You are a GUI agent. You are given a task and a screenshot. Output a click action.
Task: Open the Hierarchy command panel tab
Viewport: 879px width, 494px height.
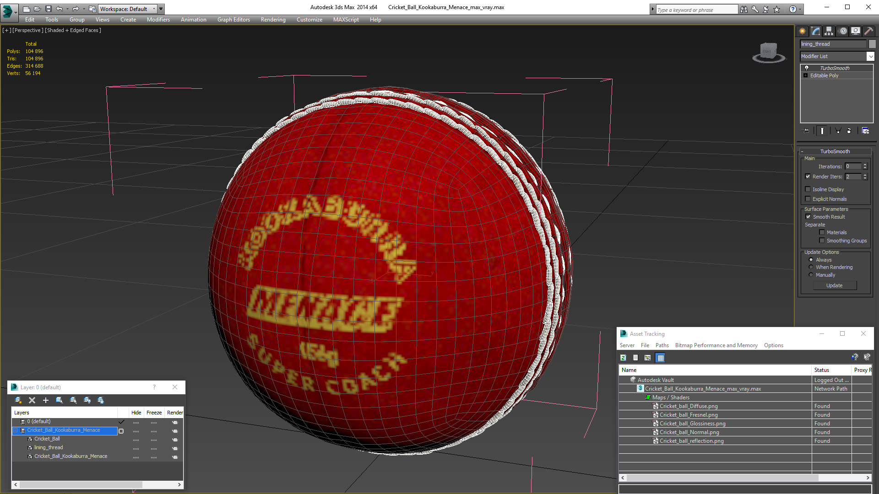(829, 31)
